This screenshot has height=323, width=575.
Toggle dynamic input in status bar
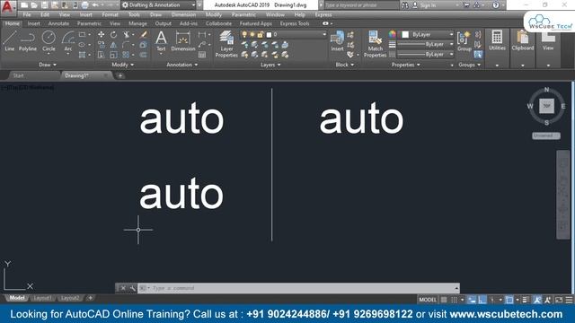(472, 300)
